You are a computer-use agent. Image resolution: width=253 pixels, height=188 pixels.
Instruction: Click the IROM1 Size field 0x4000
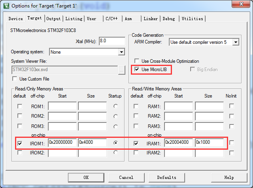pyautogui.click(x=93, y=143)
